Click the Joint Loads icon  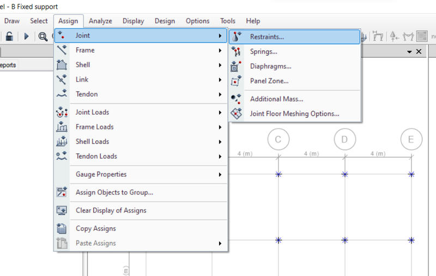[x=62, y=112]
